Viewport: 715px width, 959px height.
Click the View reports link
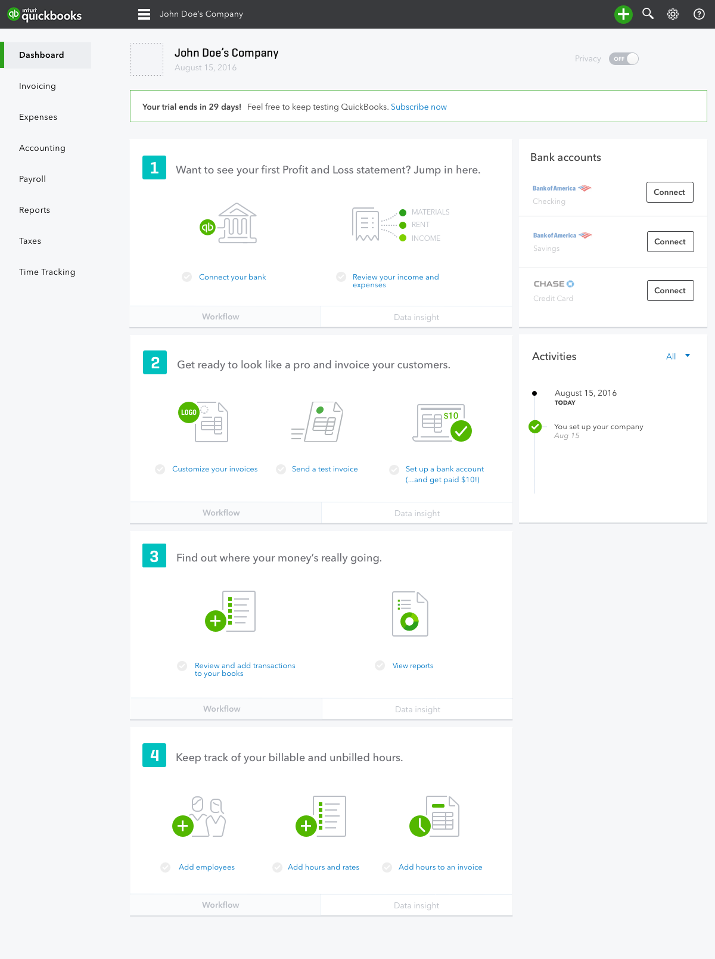[x=413, y=666]
